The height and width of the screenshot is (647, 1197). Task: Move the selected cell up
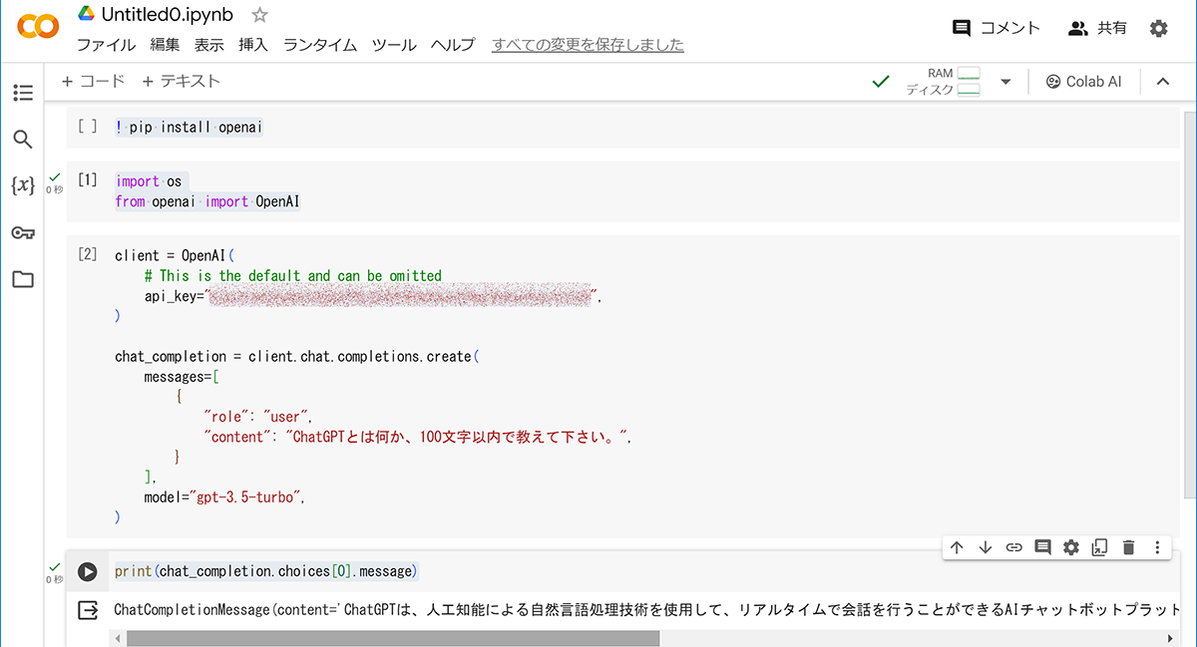point(956,547)
